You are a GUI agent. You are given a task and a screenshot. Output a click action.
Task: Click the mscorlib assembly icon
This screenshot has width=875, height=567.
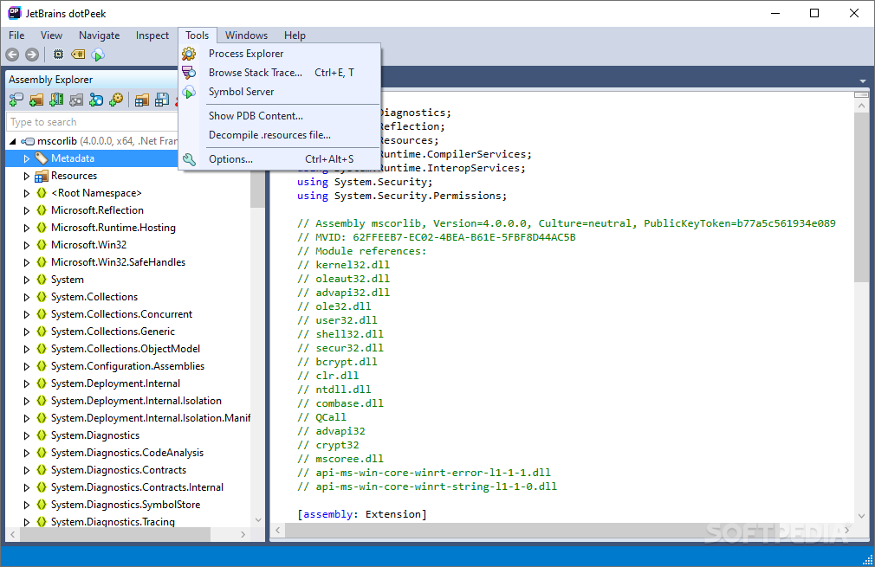point(28,141)
